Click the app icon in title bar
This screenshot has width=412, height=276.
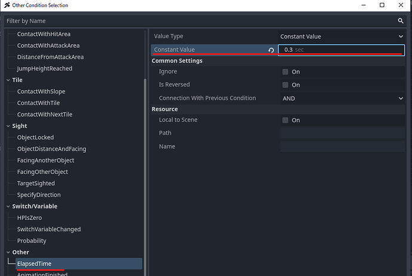click(6, 5)
